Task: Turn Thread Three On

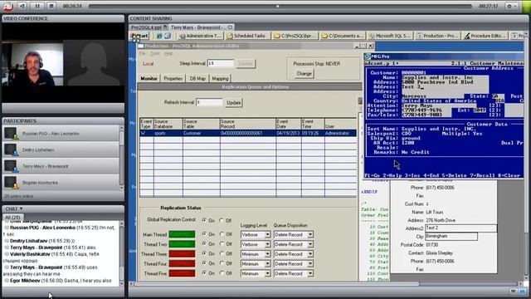Action: [204, 254]
